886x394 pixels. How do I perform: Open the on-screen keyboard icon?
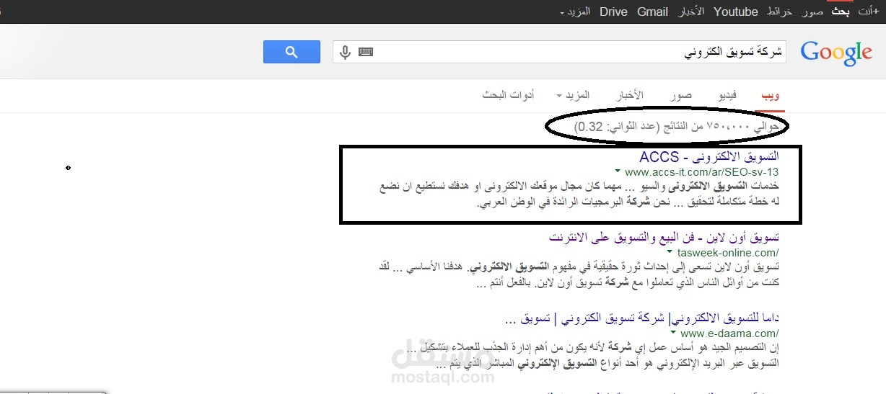pyautogui.click(x=365, y=52)
